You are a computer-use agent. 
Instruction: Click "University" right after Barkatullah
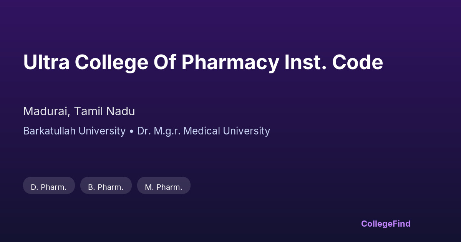(102, 131)
